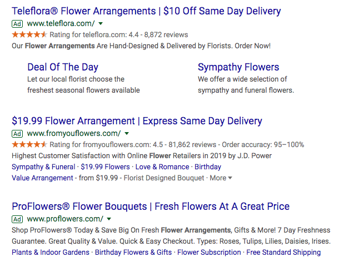Click the Sympathy & Funeral link
This screenshot has width=344, height=267.
pos(43,167)
